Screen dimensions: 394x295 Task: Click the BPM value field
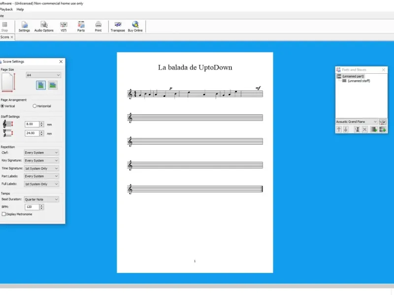(32, 207)
